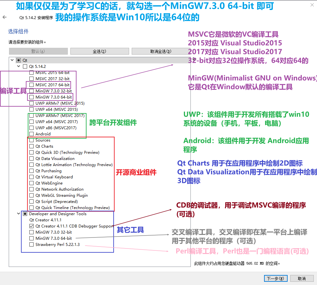Check the Qt Charts component

32,146
